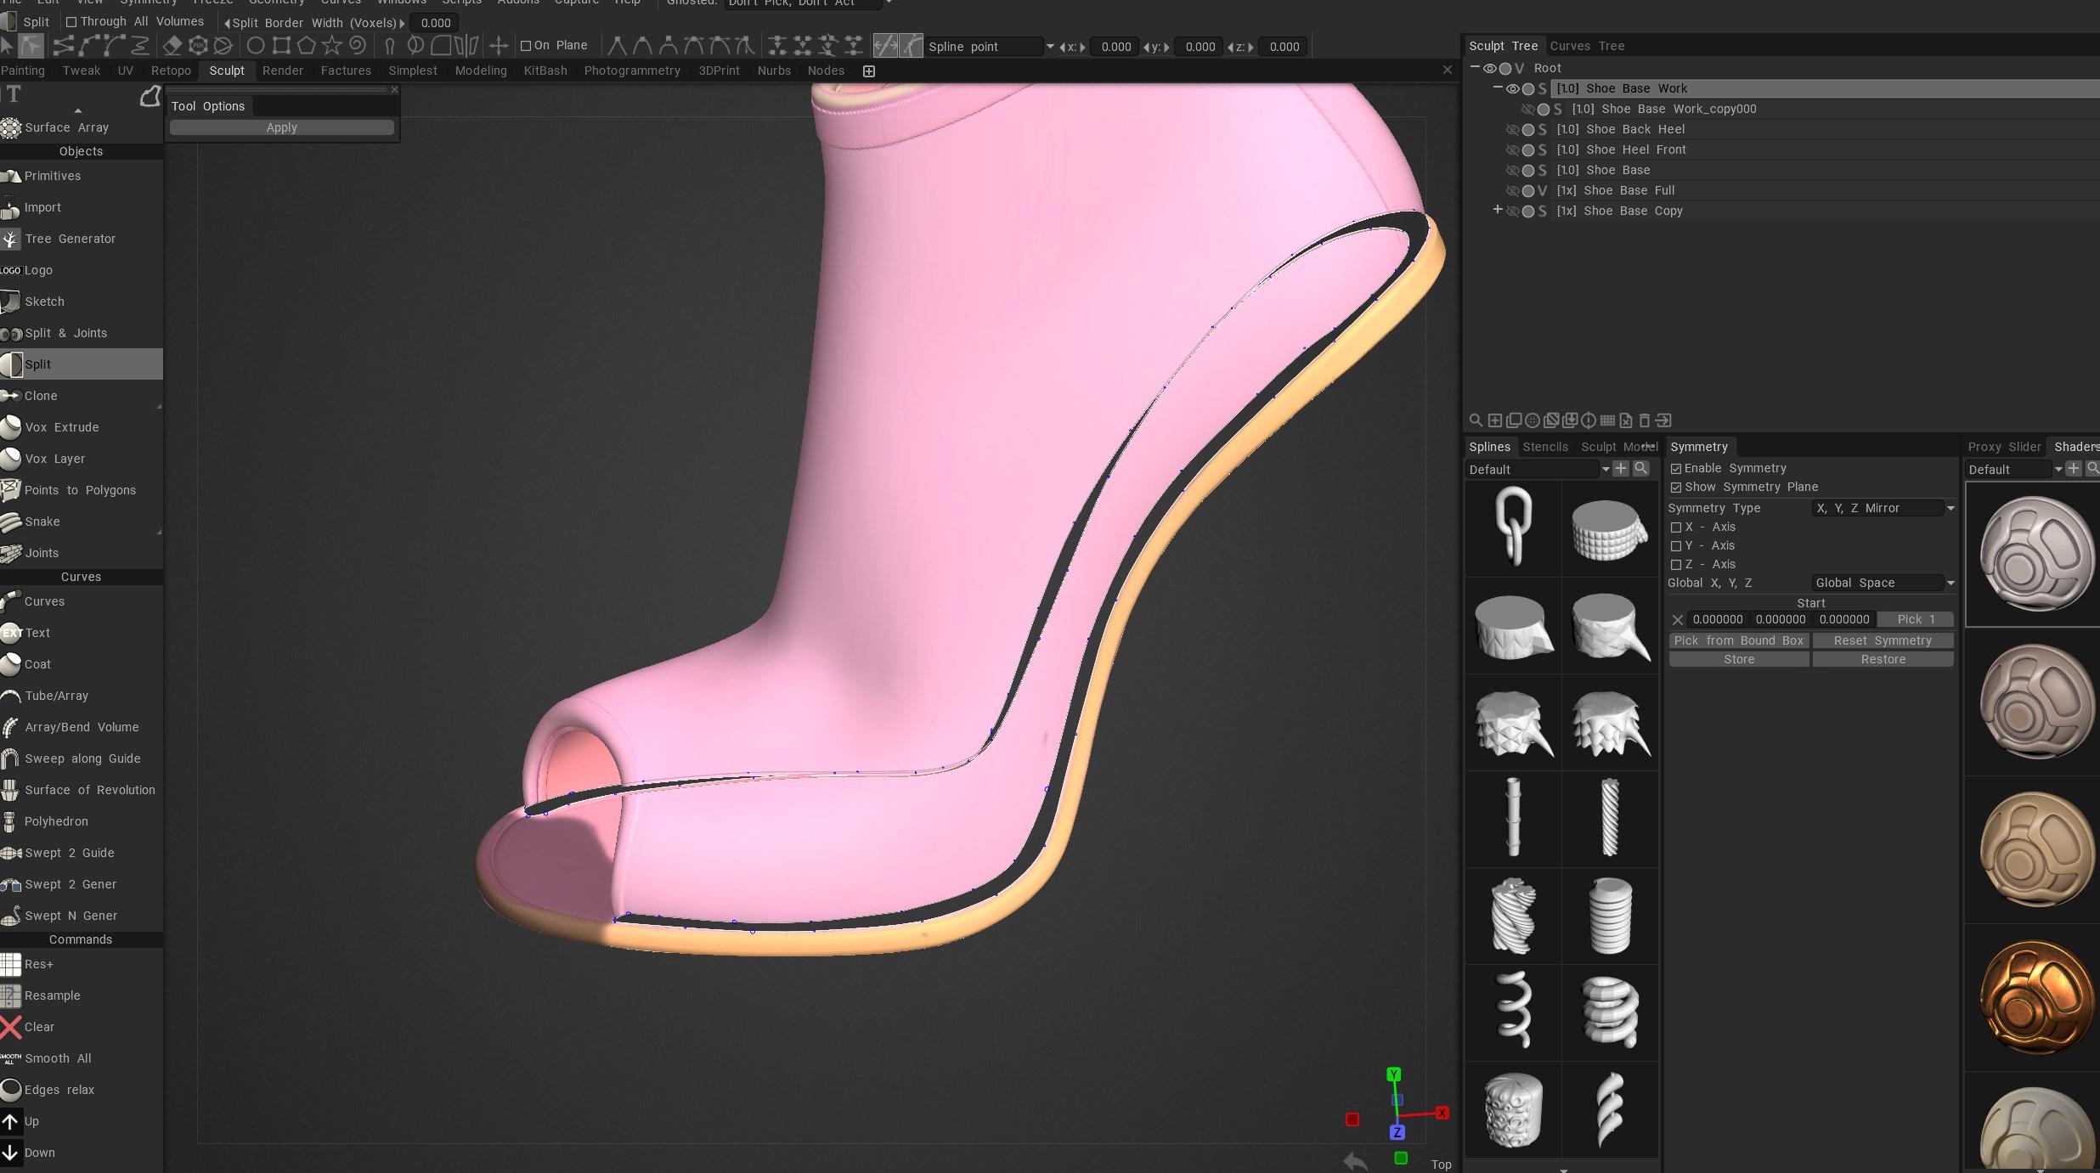Click the search icon below Sculpt Tree
Image resolution: width=2100 pixels, height=1173 pixels.
(x=1476, y=420)
